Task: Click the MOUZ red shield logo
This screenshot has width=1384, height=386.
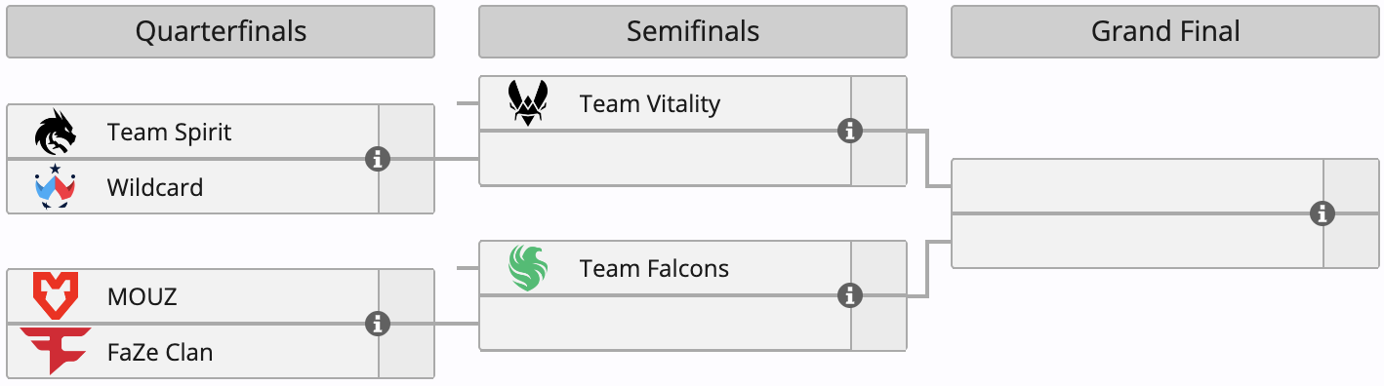Action: 56,296
